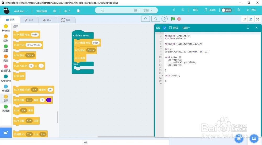
Task: Switch to the 造型 costumes tab
Action: [29, 20]
